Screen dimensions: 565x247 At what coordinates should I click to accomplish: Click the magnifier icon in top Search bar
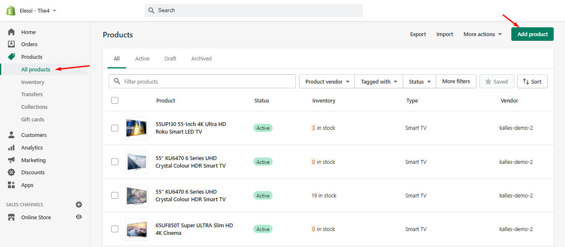(x=152, y=11)
